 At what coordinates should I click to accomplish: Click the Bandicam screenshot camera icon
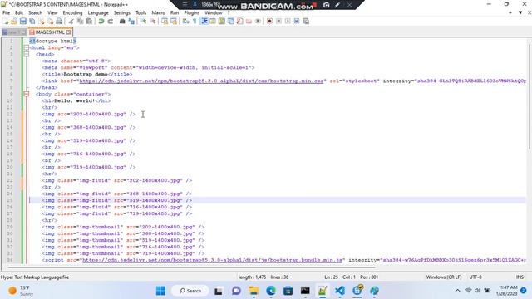pos(326,5)
